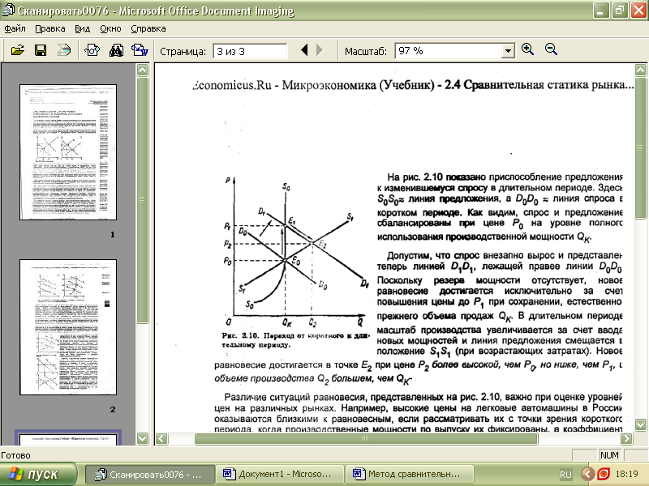Click the document horizontal scrollbar thumb
Screen dimensions: 649x486
[366, 438]
